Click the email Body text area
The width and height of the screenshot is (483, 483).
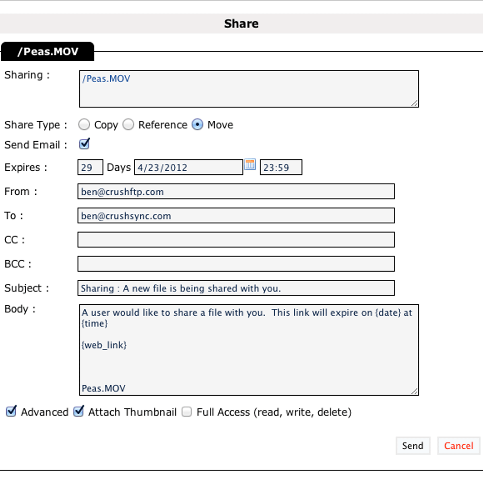click(x=249, y=350)
